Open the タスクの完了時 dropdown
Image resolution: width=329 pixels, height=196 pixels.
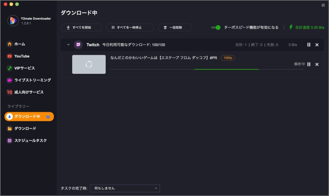point(125,188)
